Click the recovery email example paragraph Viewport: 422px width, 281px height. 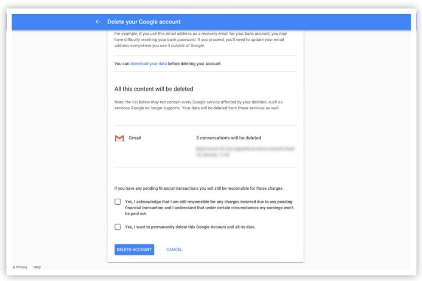click(x=199, y=40)
